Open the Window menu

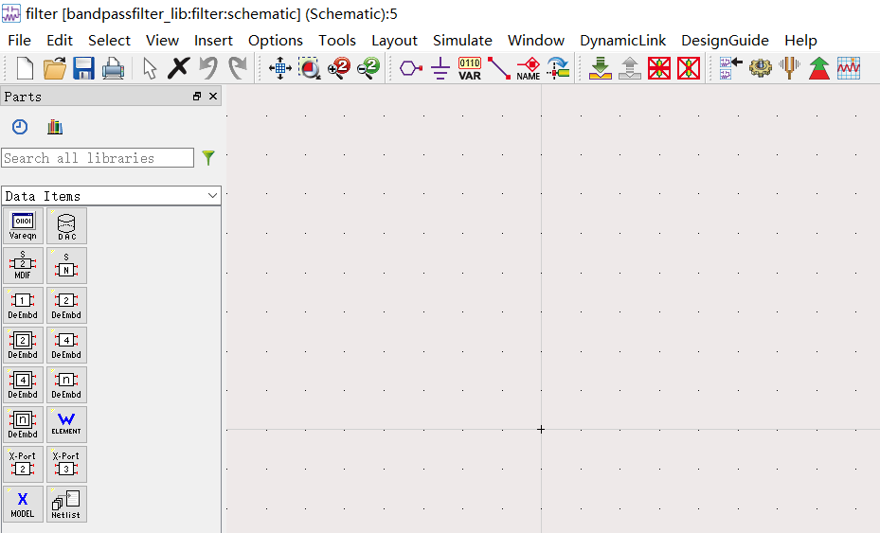536,41
